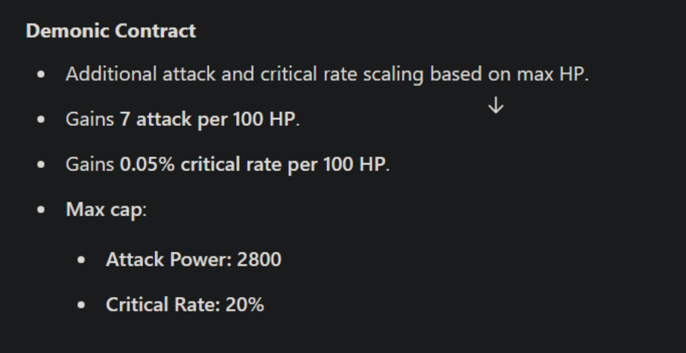The height and width of the screenshot is (353, 686).
Task: Click the Attack Power label
Action: (x=168, y=259)
